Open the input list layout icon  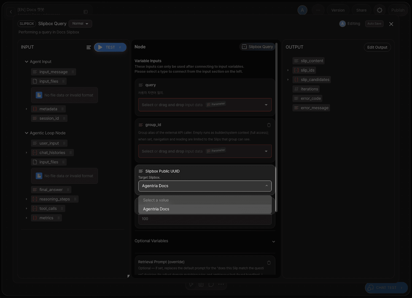click(x=89, y=47)
